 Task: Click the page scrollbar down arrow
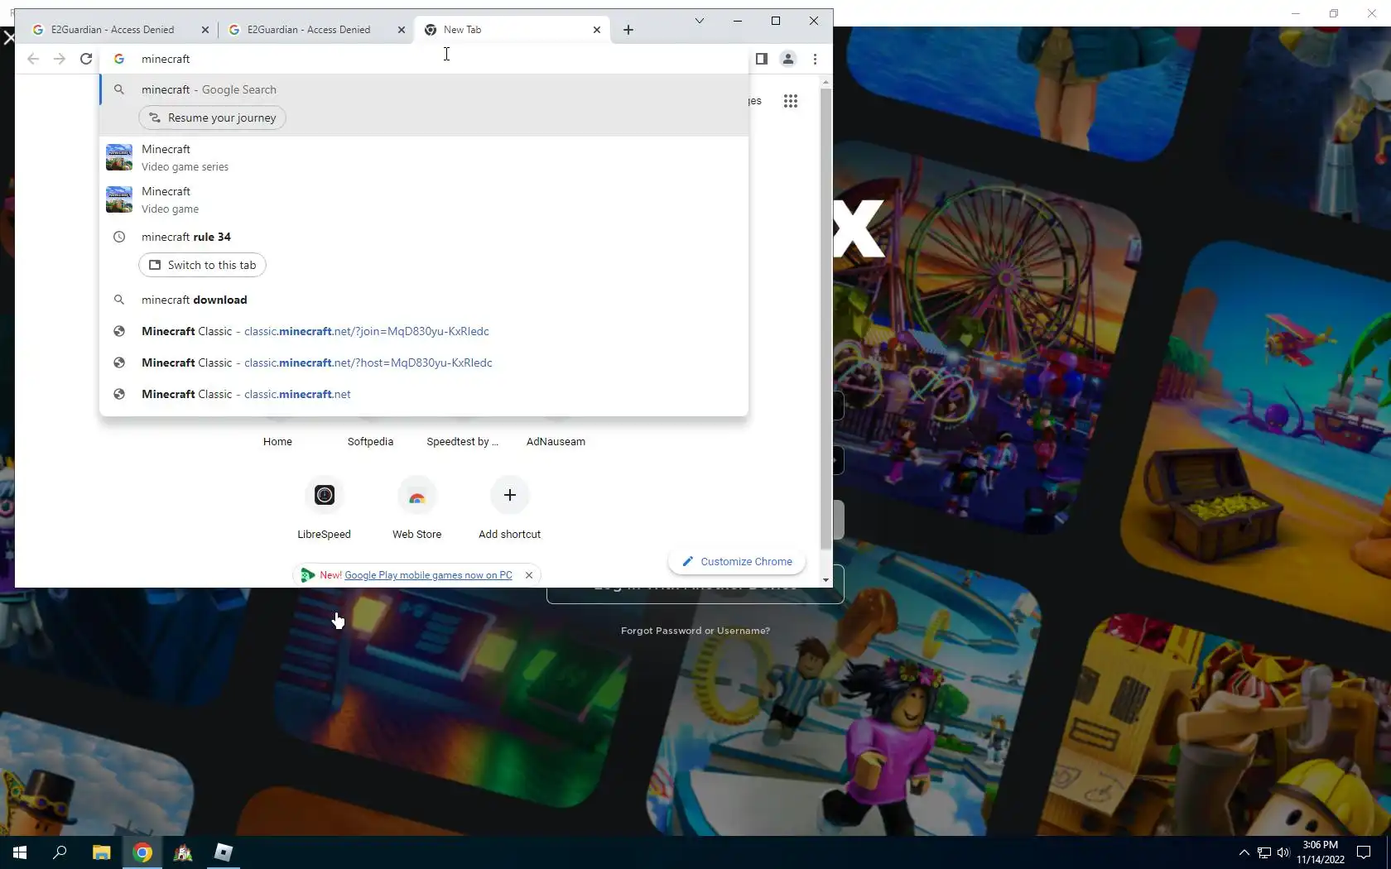(x=825, y=580)
